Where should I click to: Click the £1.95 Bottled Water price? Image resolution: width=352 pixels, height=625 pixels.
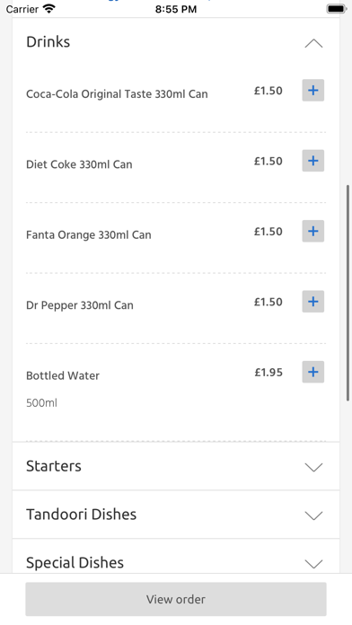[x=268, y=373]
